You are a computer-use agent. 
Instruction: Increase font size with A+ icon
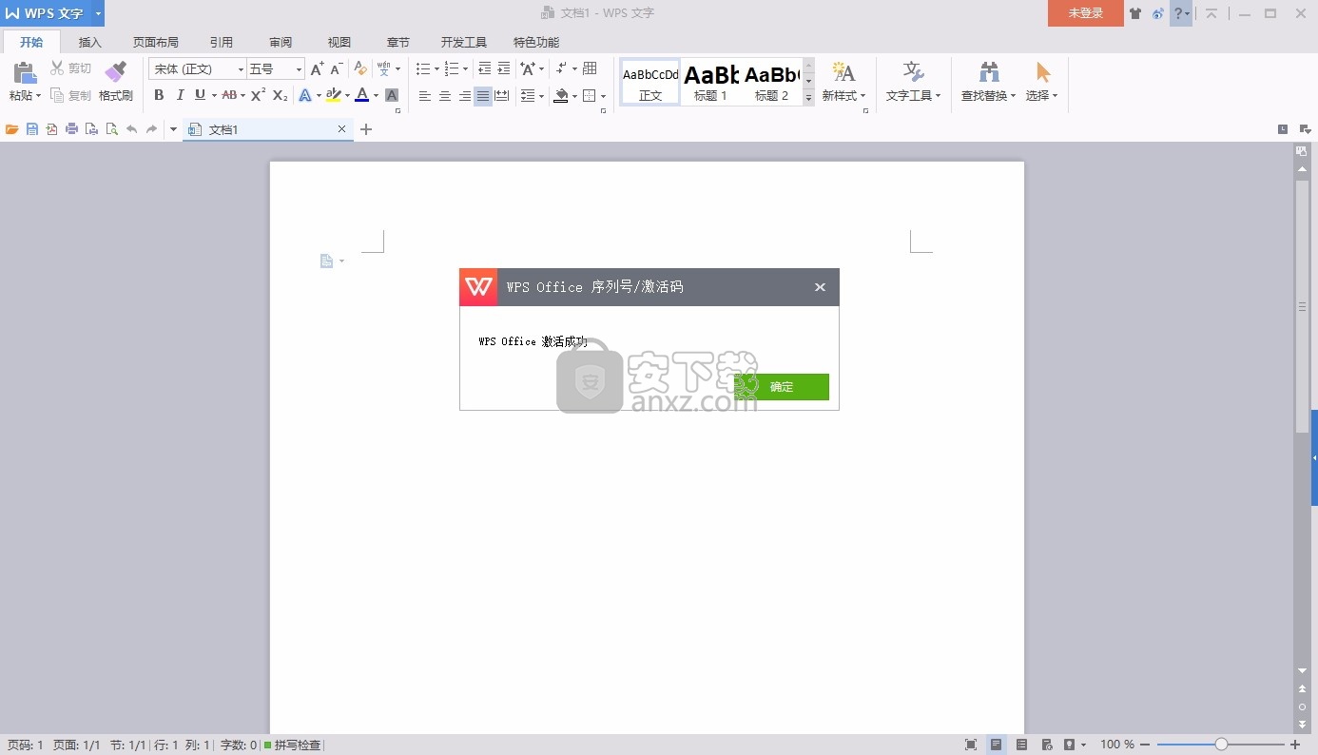[318, 68]
